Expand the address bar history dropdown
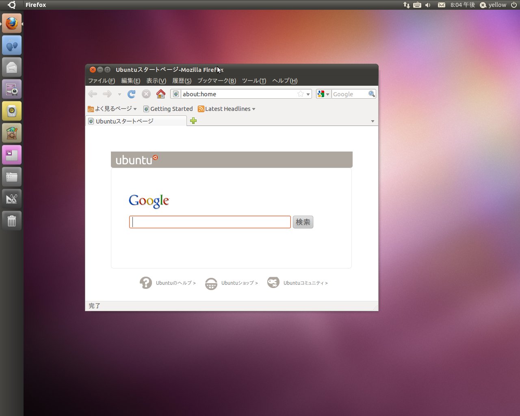 (x=308, y=94)
